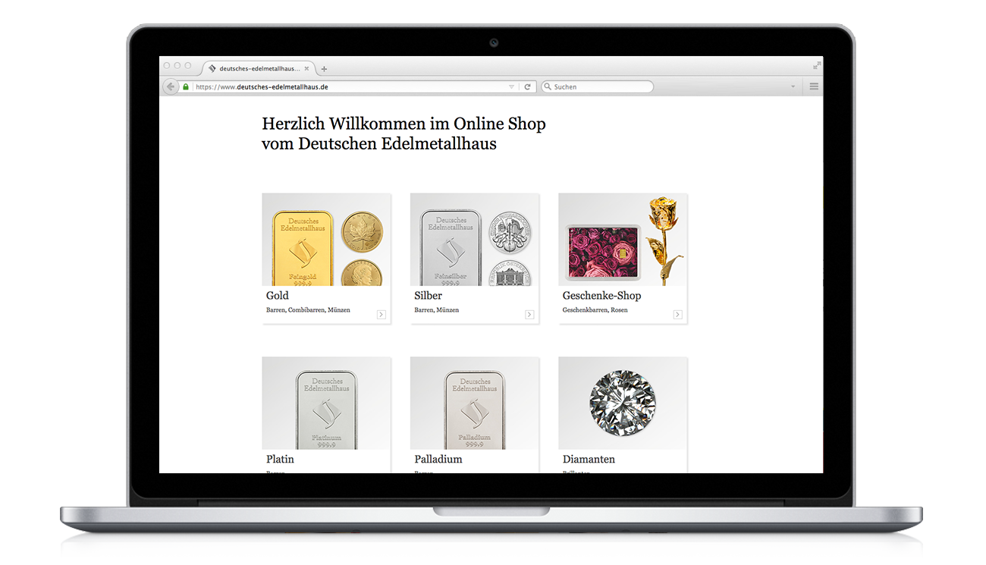Open the browser hamburger menu

click(814, 86)
